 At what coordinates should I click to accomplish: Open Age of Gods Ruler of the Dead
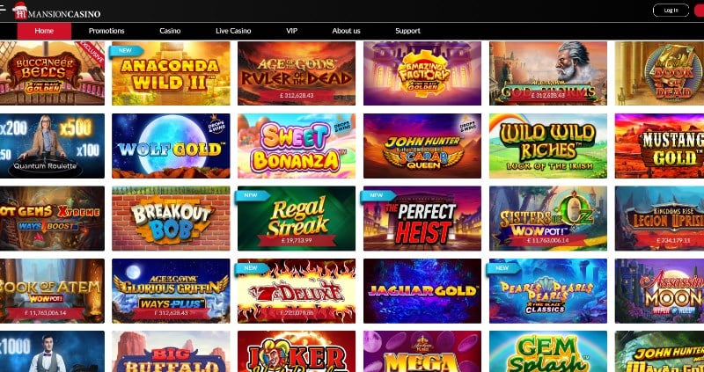pyautogui.click(x=297, y=74)
